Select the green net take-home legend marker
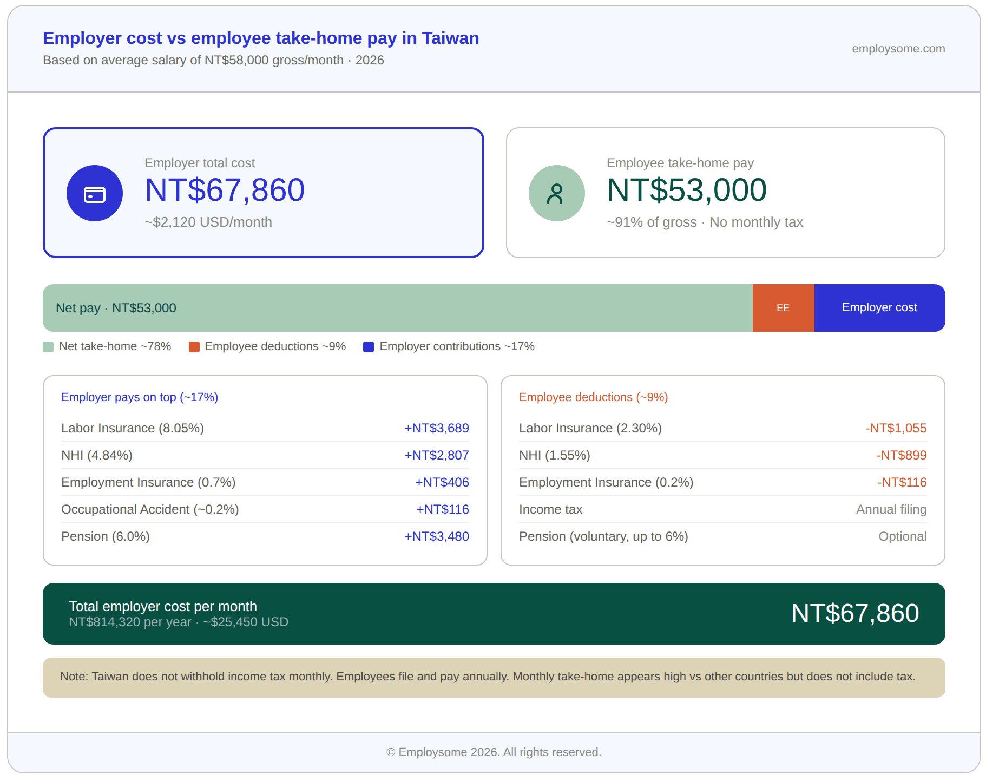The height and width of the screenshot is (781, 986). (48, 346)
